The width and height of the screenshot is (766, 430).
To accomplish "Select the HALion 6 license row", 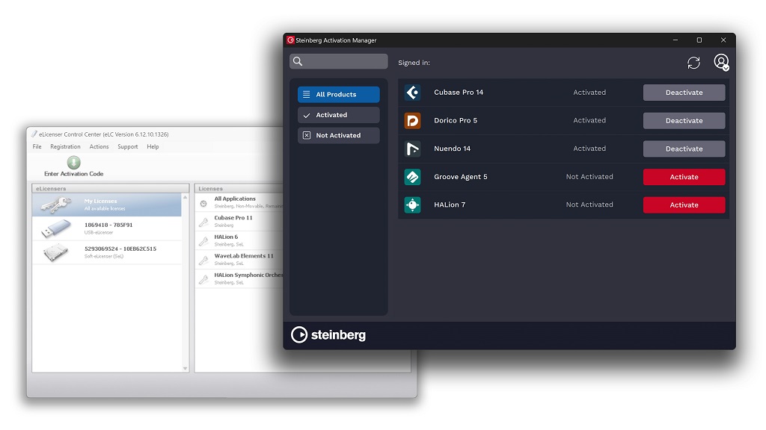I will 239,240.
